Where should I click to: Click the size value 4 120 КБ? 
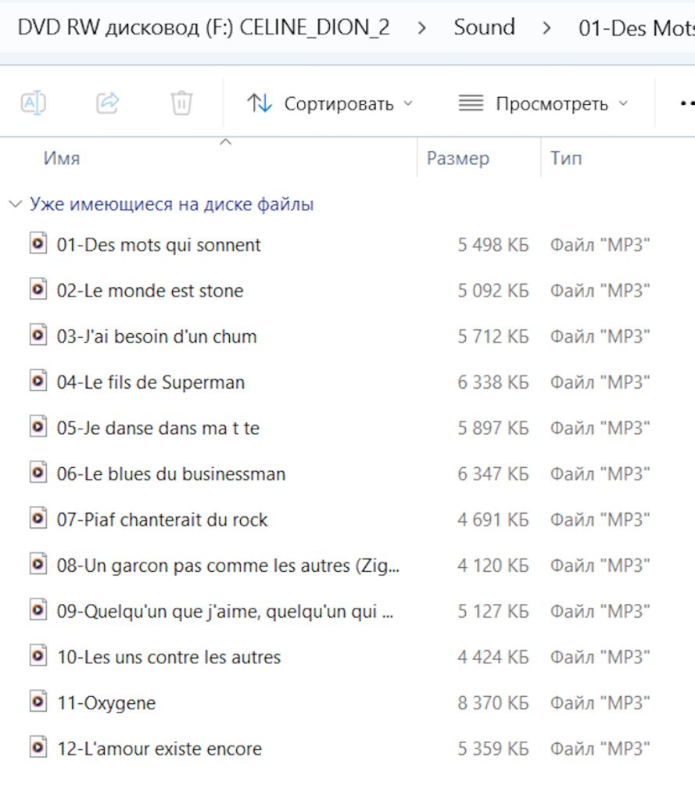493,566
